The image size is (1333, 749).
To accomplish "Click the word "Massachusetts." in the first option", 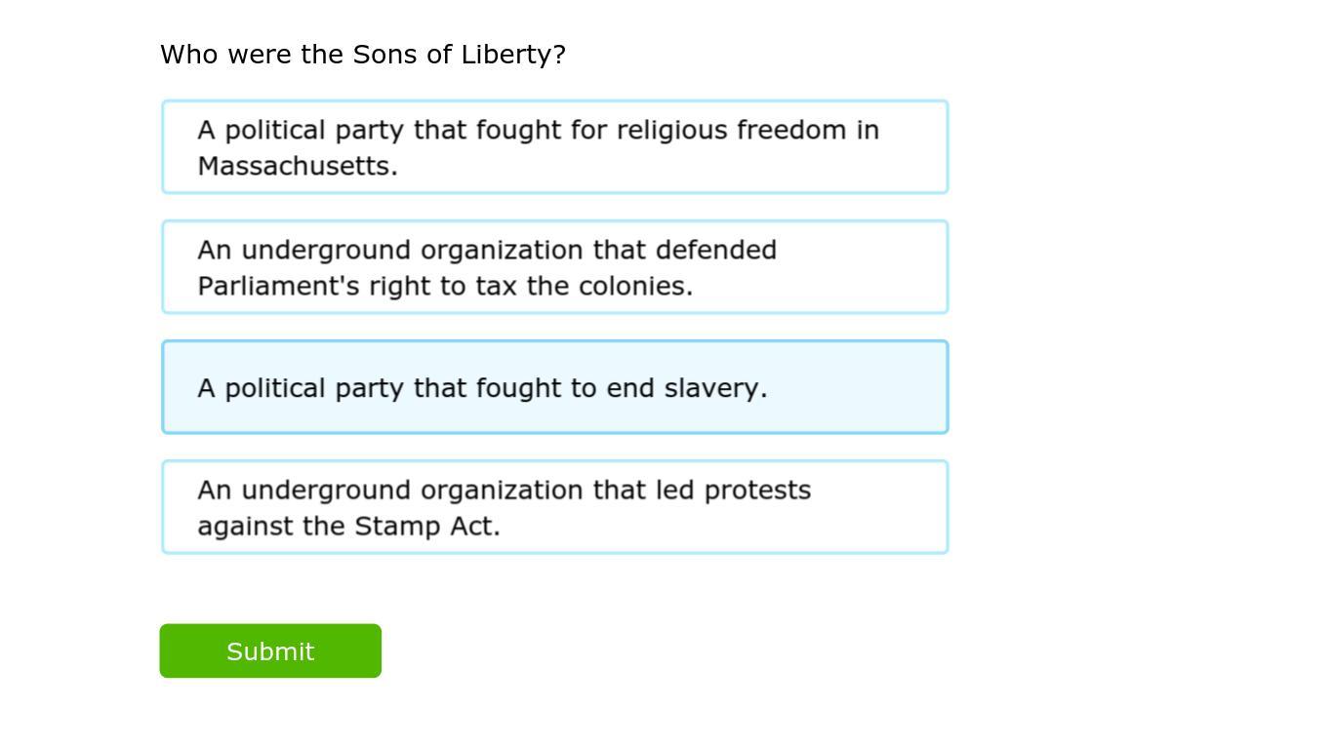I will [298, 166].
